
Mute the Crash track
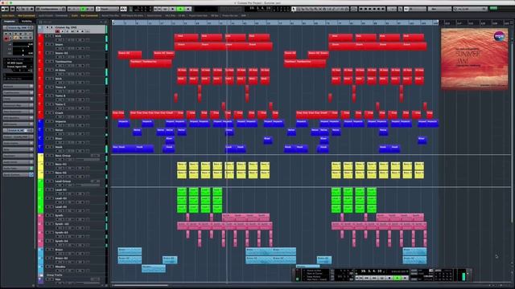[x=47, y=112]
